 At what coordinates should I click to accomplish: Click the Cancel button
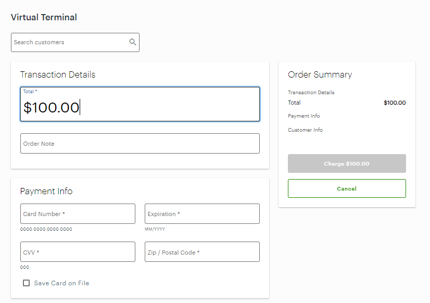click(347, 188)
